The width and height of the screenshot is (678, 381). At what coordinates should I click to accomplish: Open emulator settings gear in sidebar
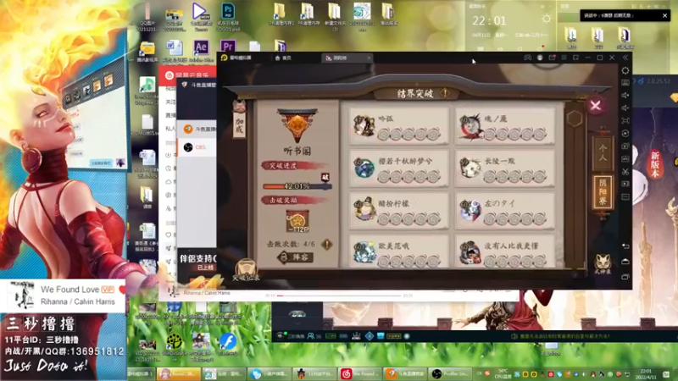pos(625,70)
